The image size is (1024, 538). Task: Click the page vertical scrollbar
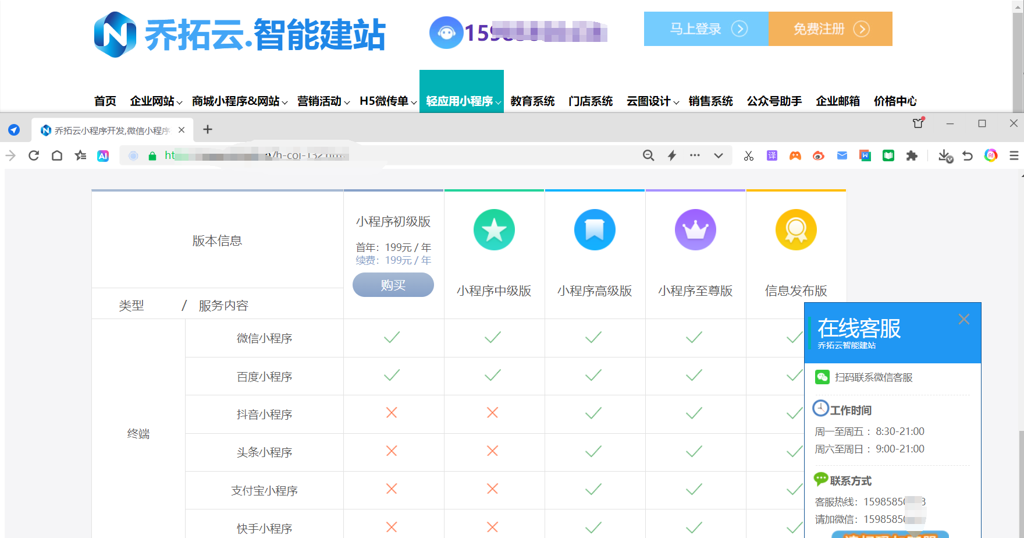(1021, 483)
